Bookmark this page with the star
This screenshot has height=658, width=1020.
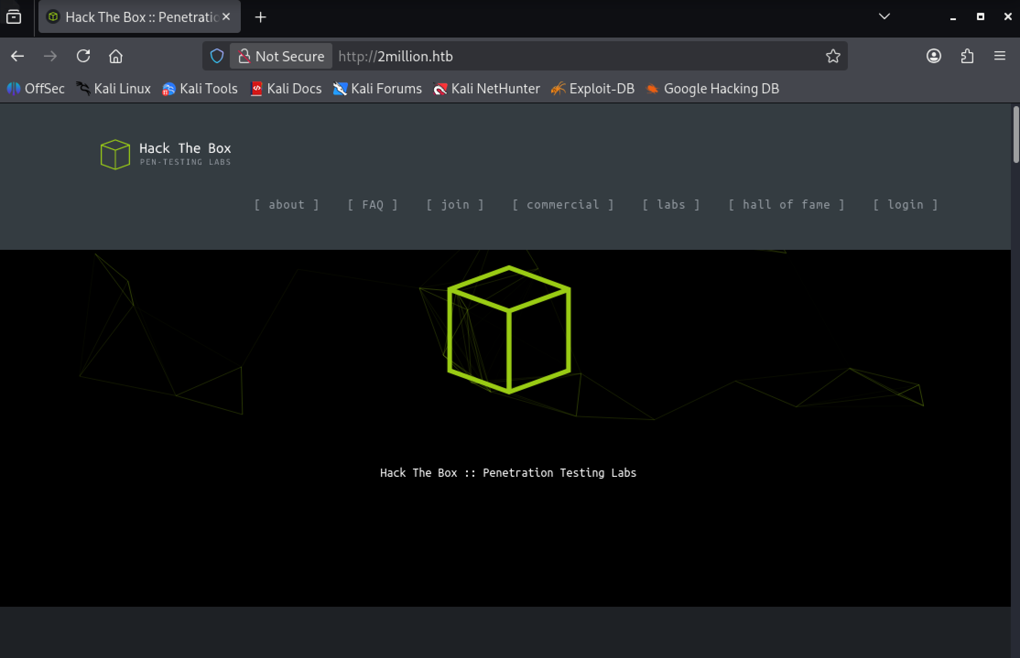tap(833, 56)
